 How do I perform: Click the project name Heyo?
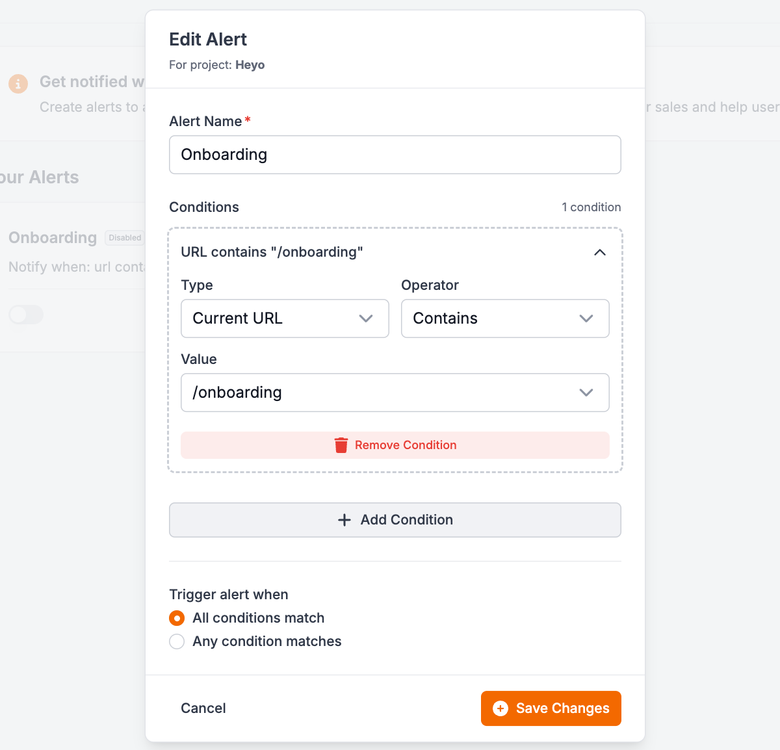pos(250,64)
